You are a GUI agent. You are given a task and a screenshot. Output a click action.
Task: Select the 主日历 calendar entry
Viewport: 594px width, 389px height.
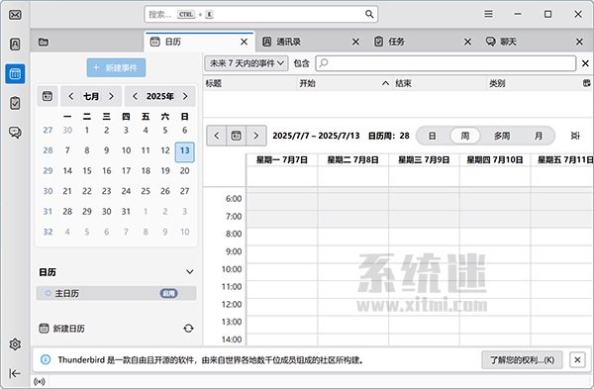[x=116, y=293]
